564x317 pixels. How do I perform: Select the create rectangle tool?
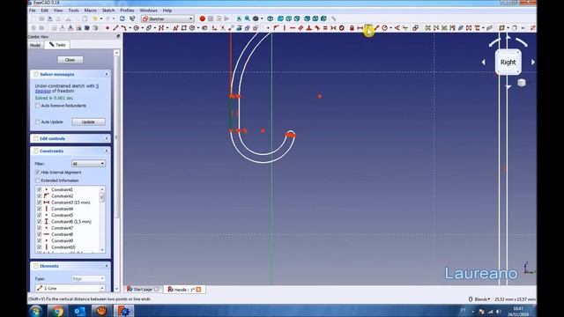pyautogui.click(x=184, y=27)
